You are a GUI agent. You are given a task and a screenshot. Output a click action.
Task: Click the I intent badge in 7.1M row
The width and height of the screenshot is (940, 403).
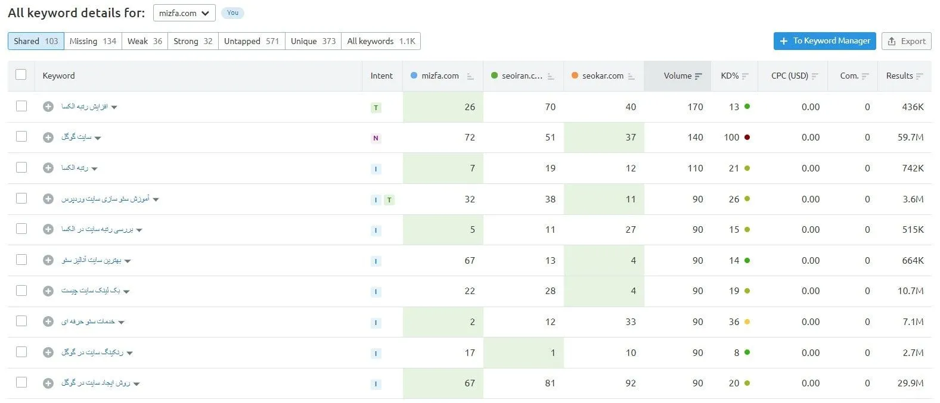376,323
